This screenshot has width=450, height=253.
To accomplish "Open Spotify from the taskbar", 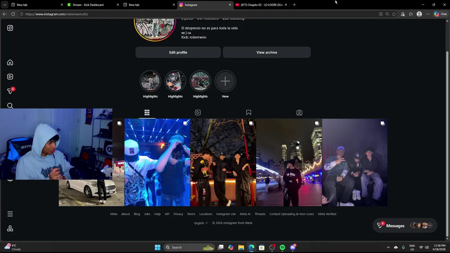I will (282, 247).
